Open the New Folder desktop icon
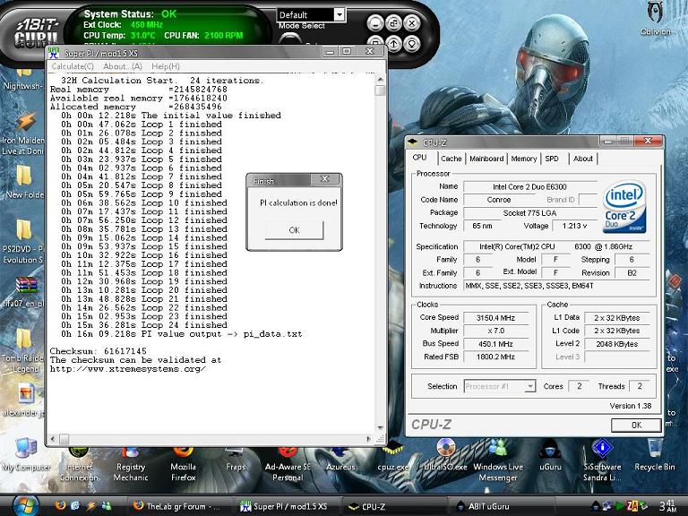688x516 pixels. coord(24,182)
